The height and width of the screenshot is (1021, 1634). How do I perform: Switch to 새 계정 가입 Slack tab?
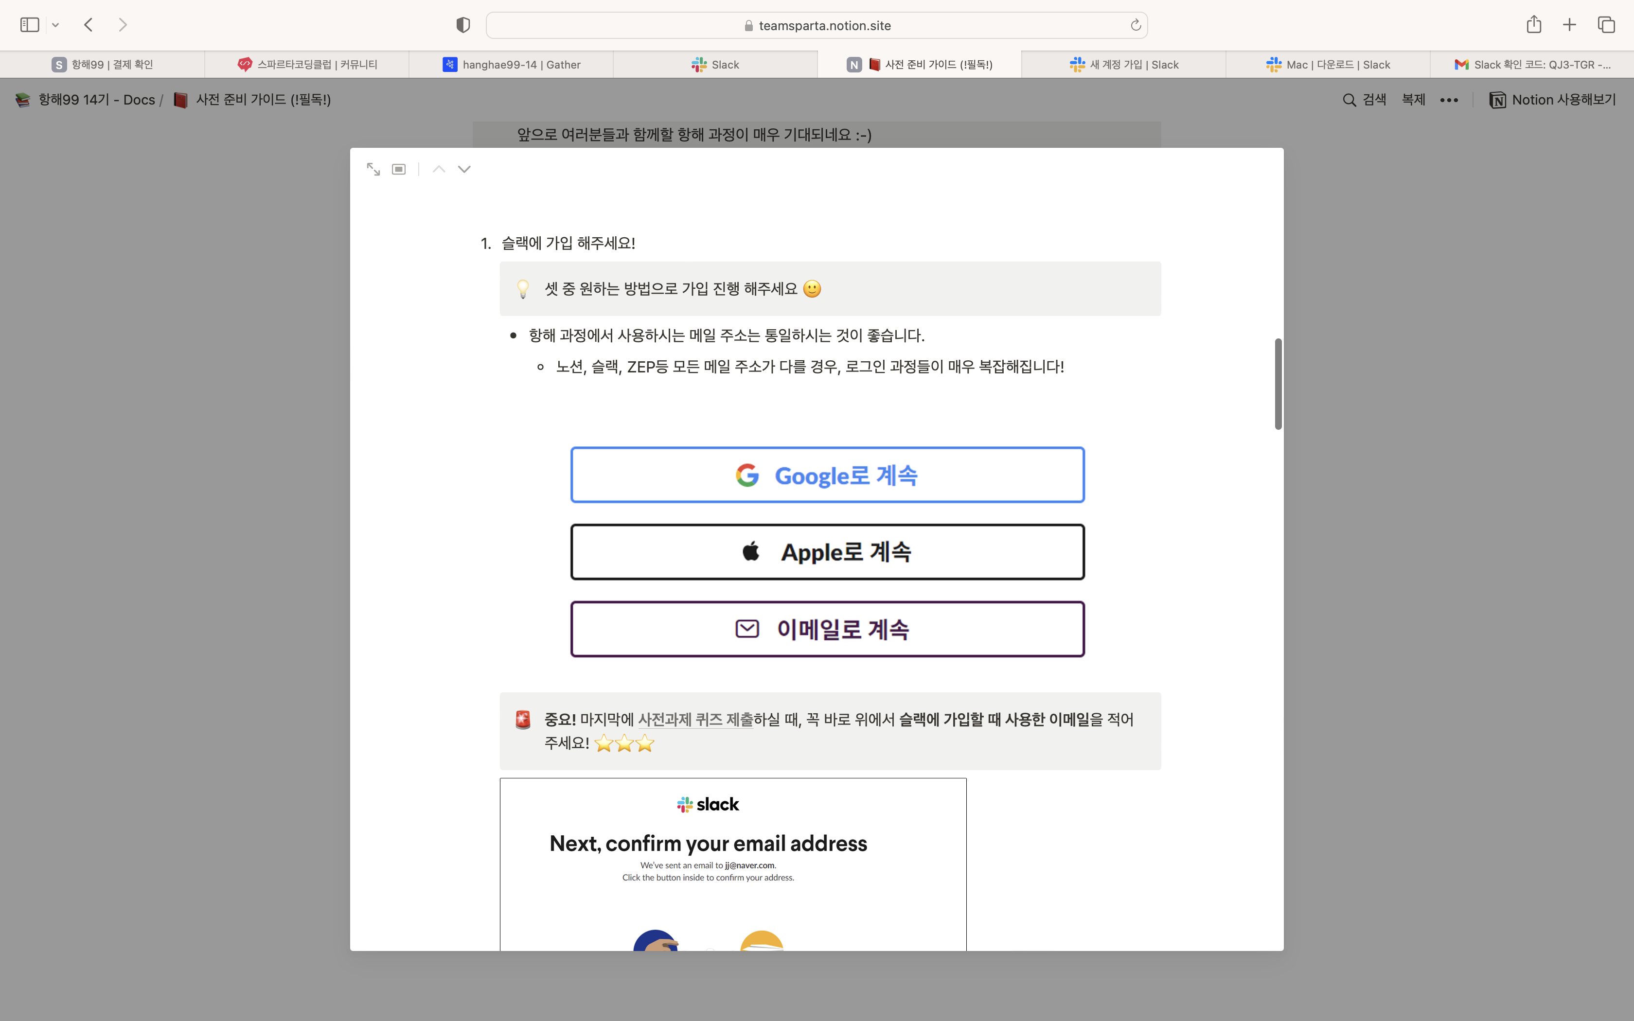[1123, 64]
